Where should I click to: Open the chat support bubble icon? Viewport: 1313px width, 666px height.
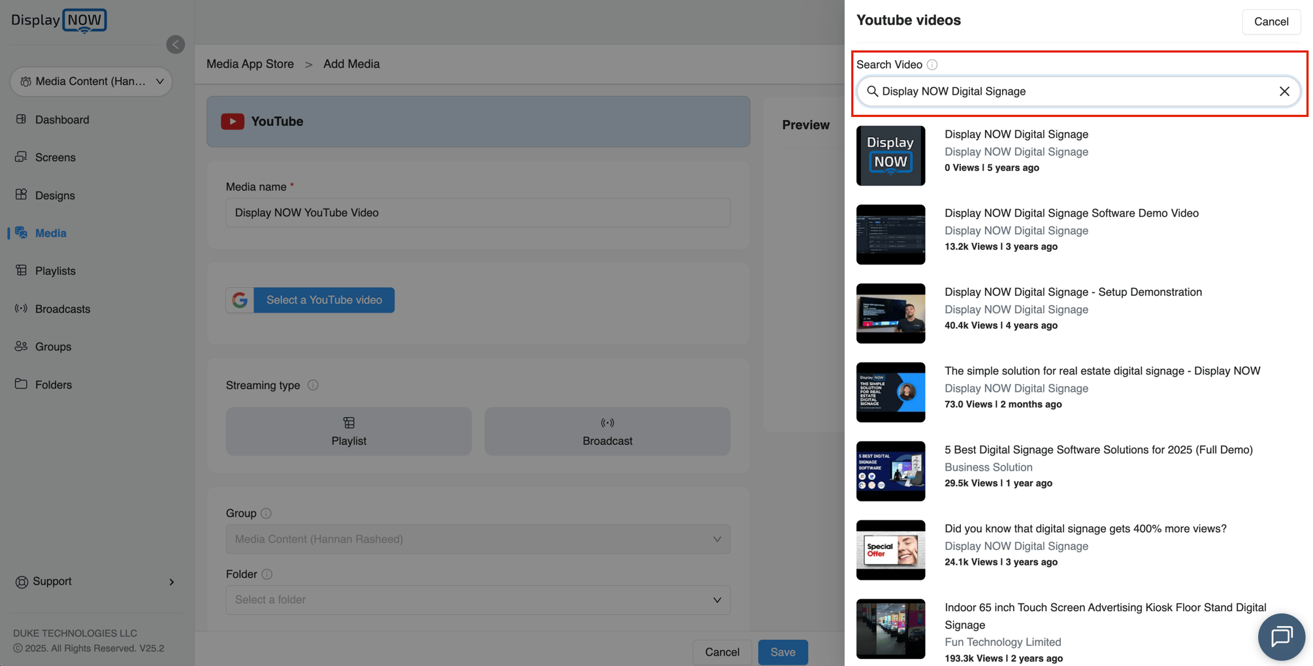(x=1281, y=637)
